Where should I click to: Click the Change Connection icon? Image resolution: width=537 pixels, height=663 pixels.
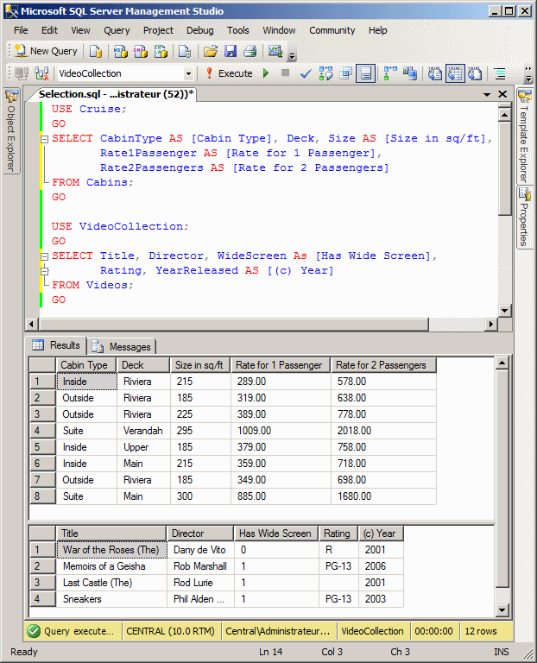click(41, 73)
